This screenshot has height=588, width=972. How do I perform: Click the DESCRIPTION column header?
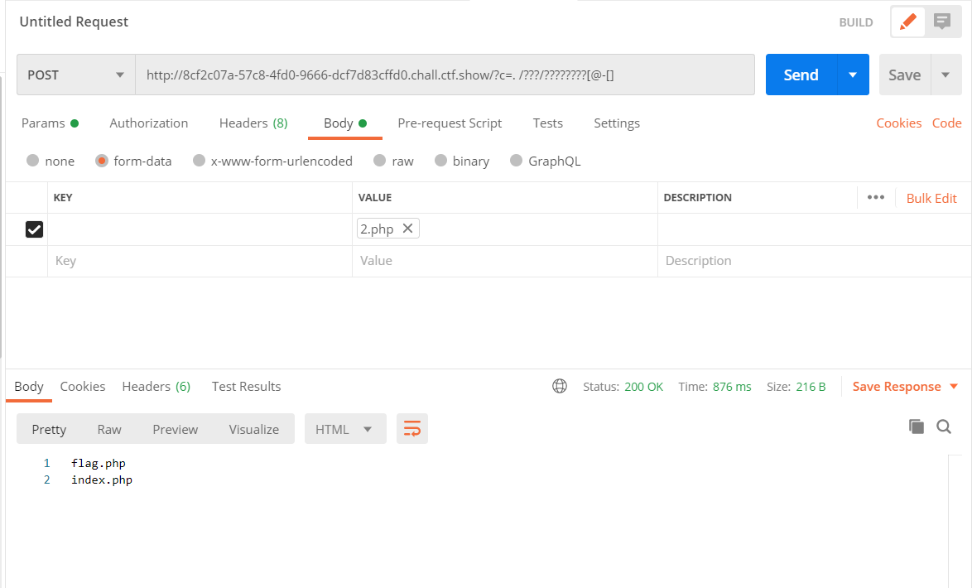[697, 197]
